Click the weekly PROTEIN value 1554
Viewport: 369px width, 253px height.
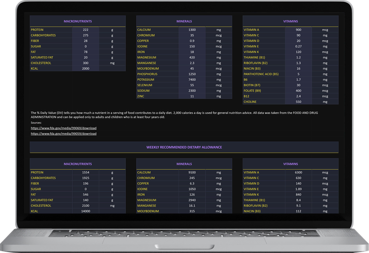[86, 172]
